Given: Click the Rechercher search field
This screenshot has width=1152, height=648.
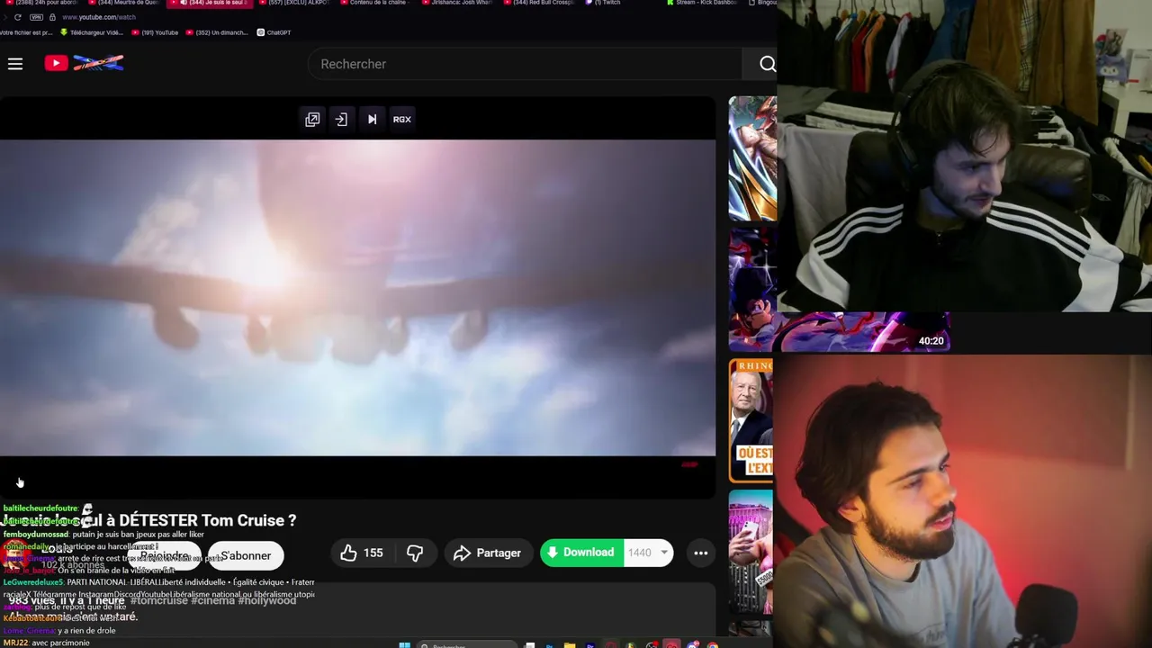Looking at the screenshot, I should tap(526, 64).
